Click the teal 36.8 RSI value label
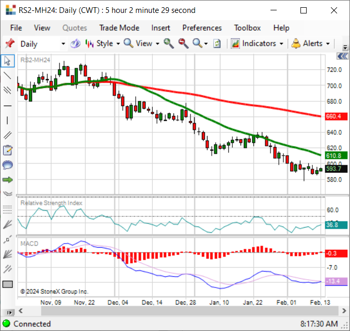Image resolution: width=350 pixels, height=331 pixels. tap(336, 225)
